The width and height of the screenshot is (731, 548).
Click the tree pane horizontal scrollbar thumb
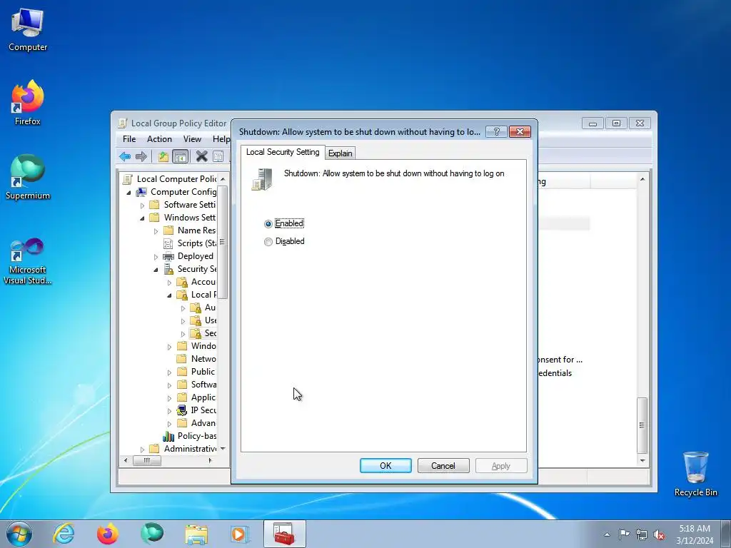[x=147, y=460]
